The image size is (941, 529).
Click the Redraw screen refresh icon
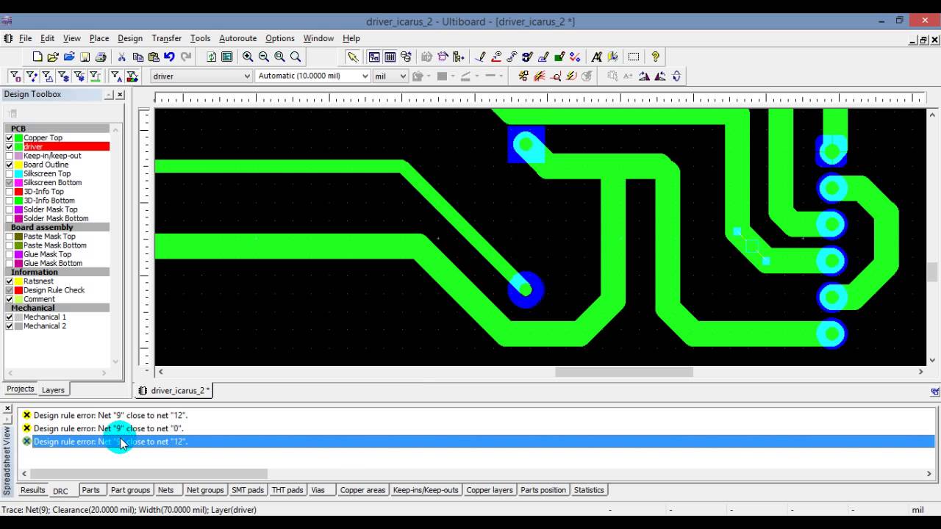[x=211, y=57]
